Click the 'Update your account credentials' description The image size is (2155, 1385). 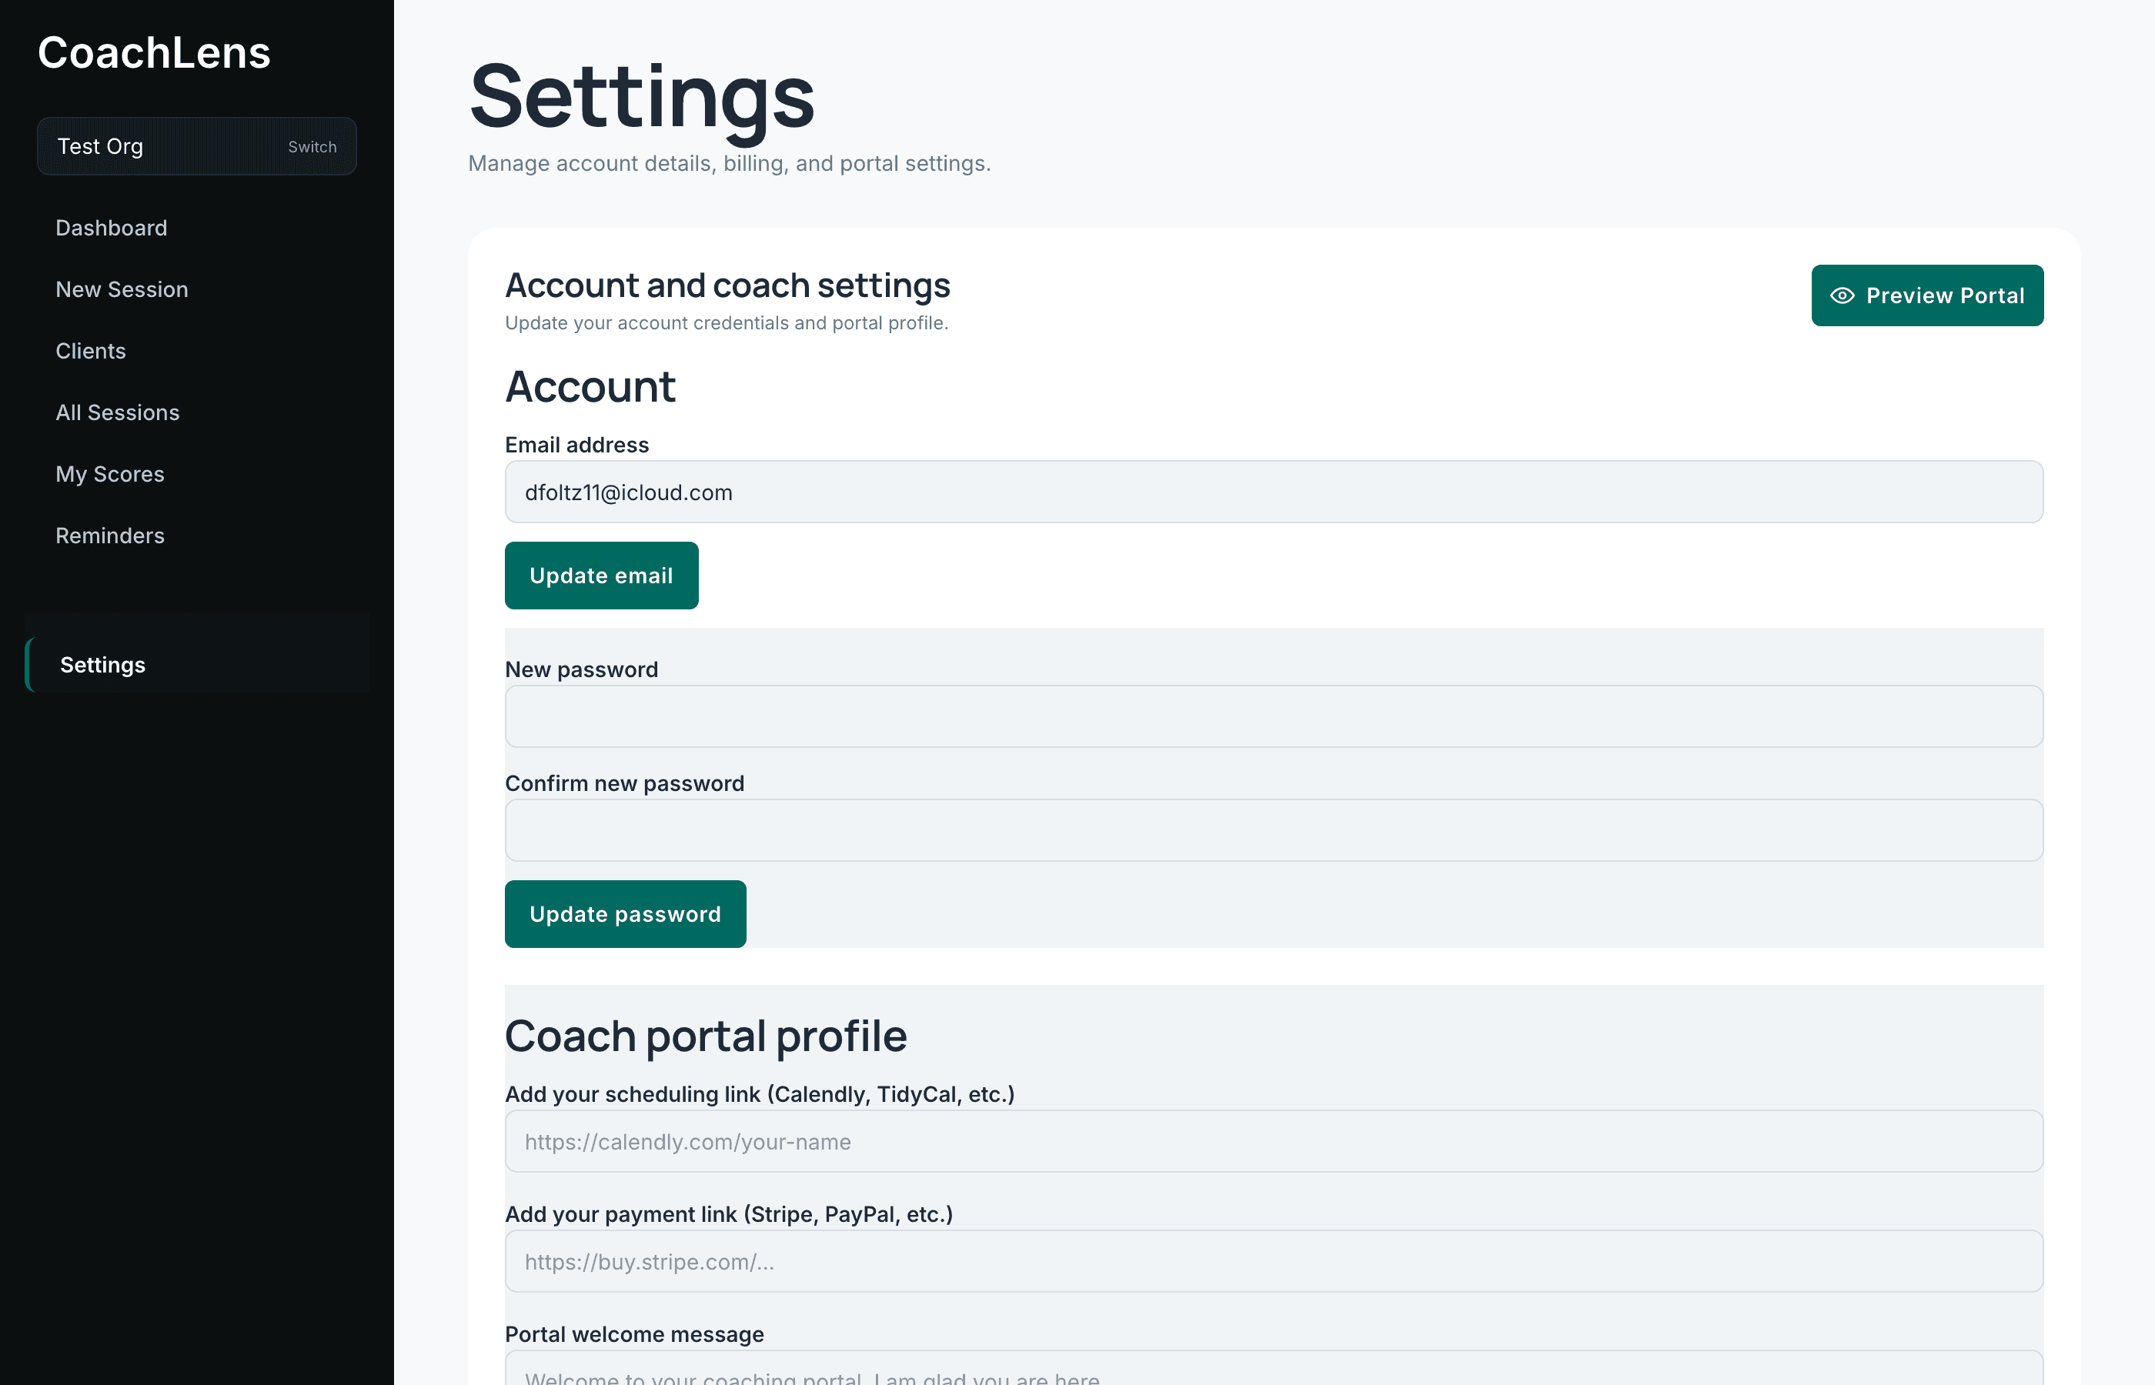click(x=726, y=323)
